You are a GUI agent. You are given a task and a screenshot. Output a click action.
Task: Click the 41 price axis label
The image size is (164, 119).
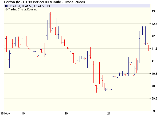pos(154,61)
